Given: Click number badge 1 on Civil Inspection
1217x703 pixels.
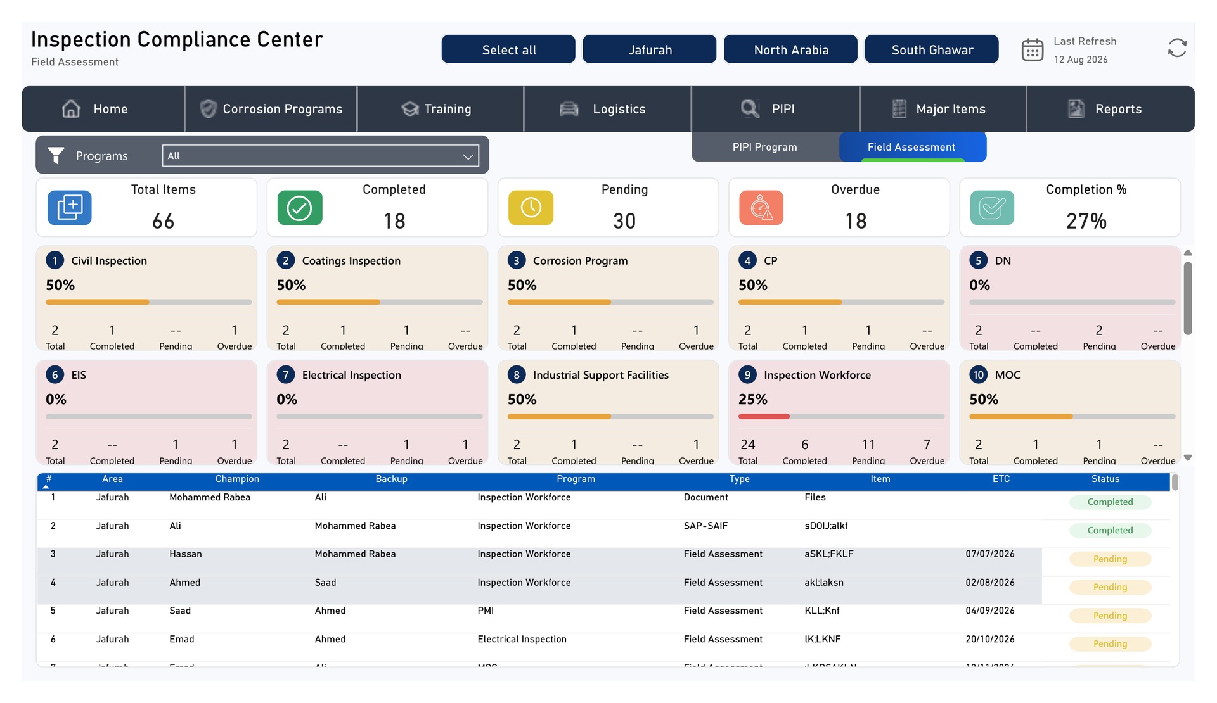Looking at the screenshot, I should tap(55, 260).
